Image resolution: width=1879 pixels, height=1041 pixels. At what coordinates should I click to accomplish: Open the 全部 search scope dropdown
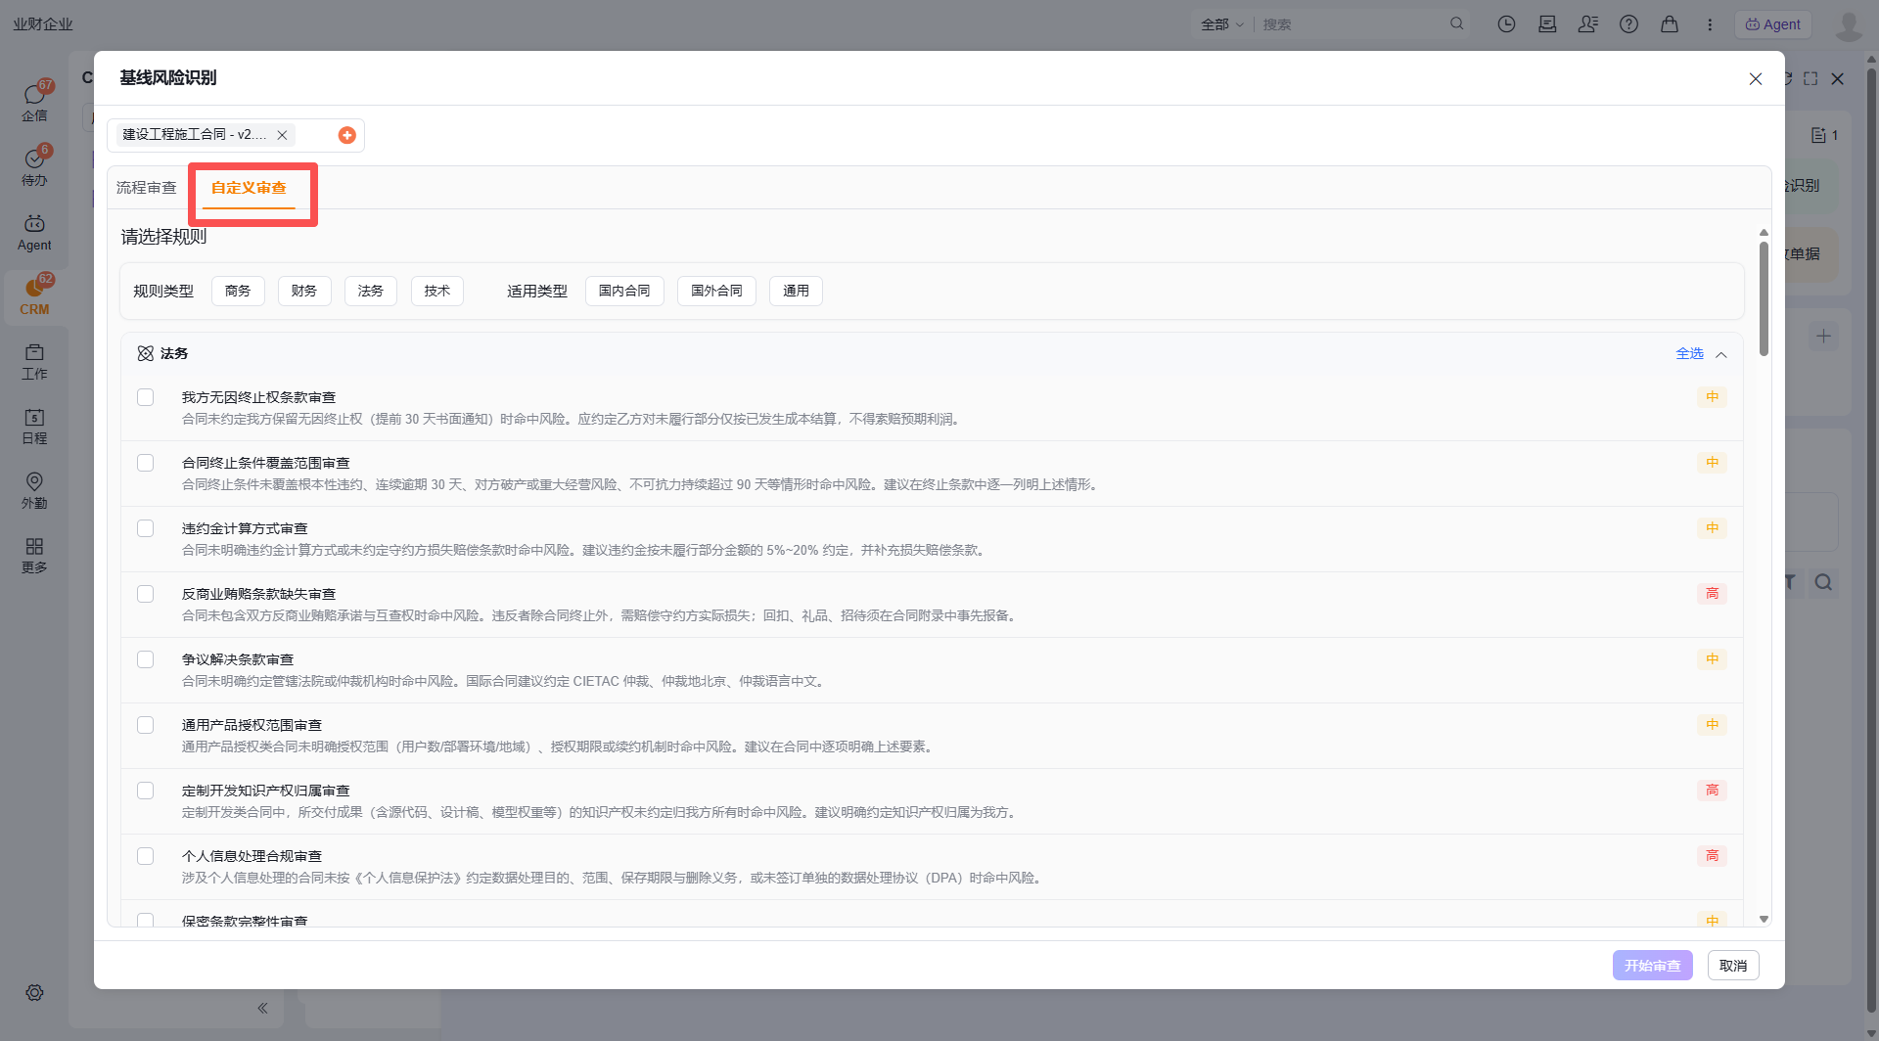[x=1222, y=24]
